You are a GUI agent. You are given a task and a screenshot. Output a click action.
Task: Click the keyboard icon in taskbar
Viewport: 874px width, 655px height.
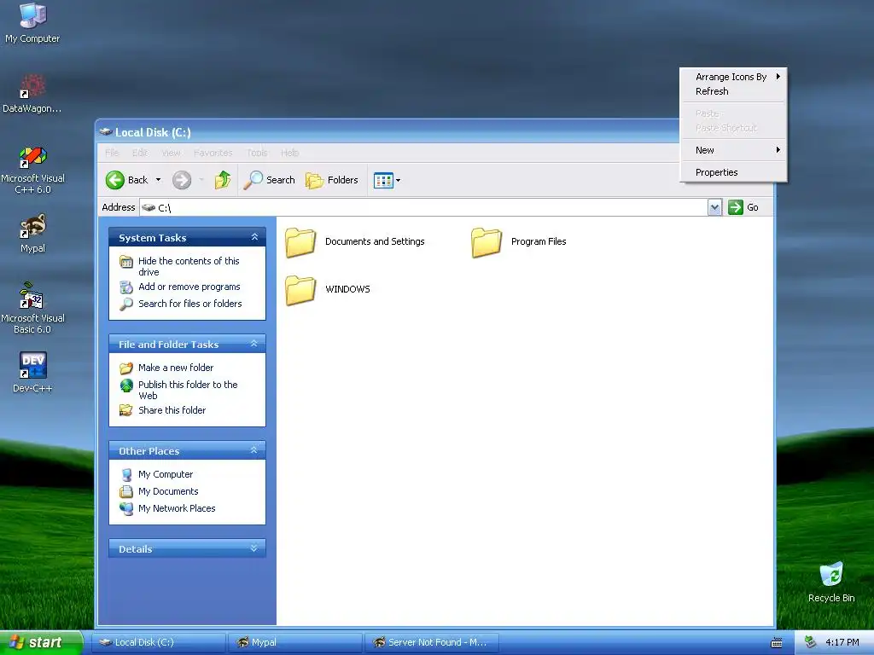777,643
